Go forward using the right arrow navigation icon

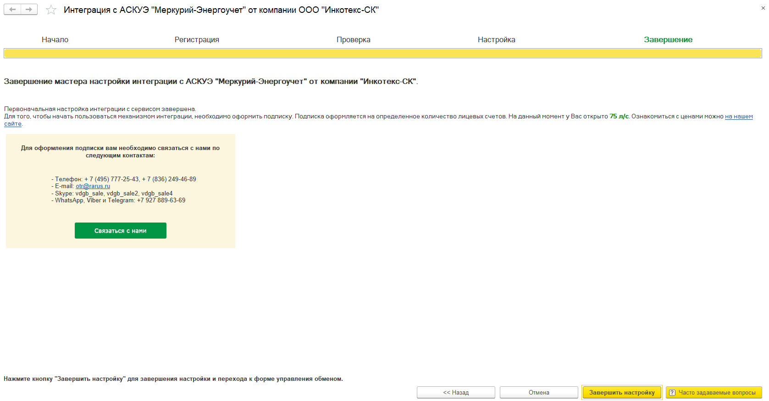pos(29,10)
